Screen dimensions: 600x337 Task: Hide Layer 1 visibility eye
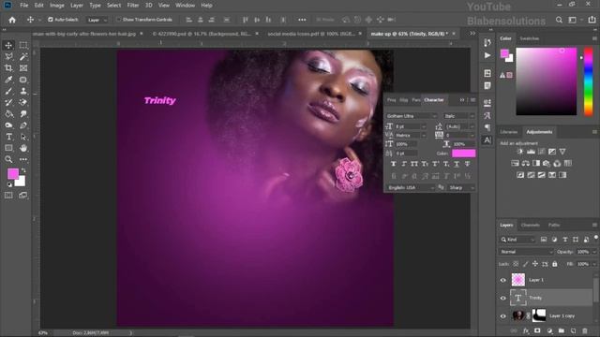pyautogui.click(x=503, y=280)
